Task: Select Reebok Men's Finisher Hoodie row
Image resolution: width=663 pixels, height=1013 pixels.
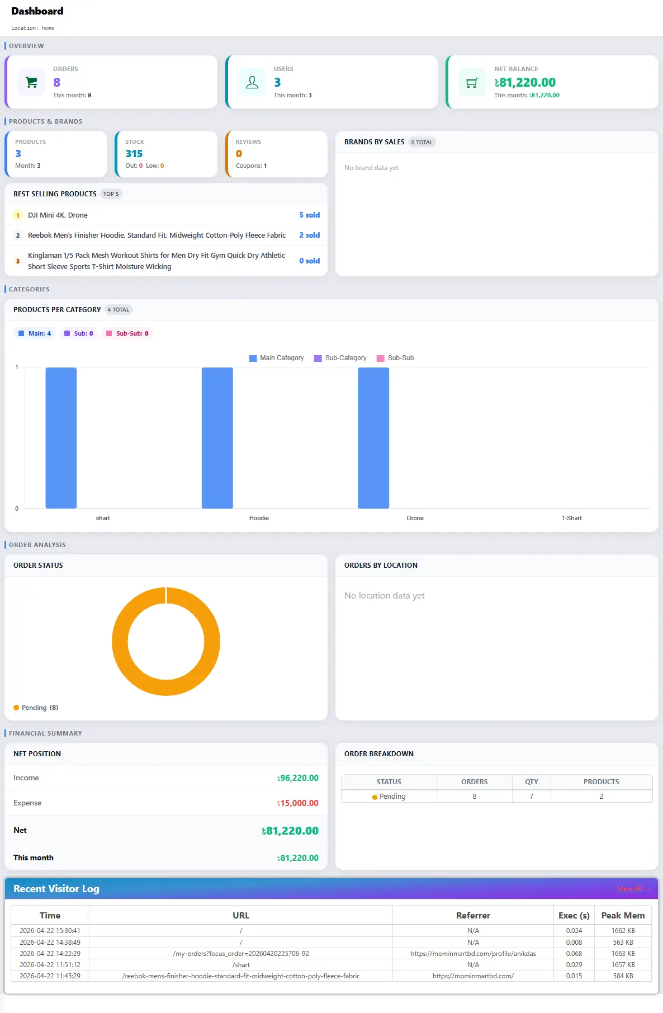Action: tap(166, 235)
